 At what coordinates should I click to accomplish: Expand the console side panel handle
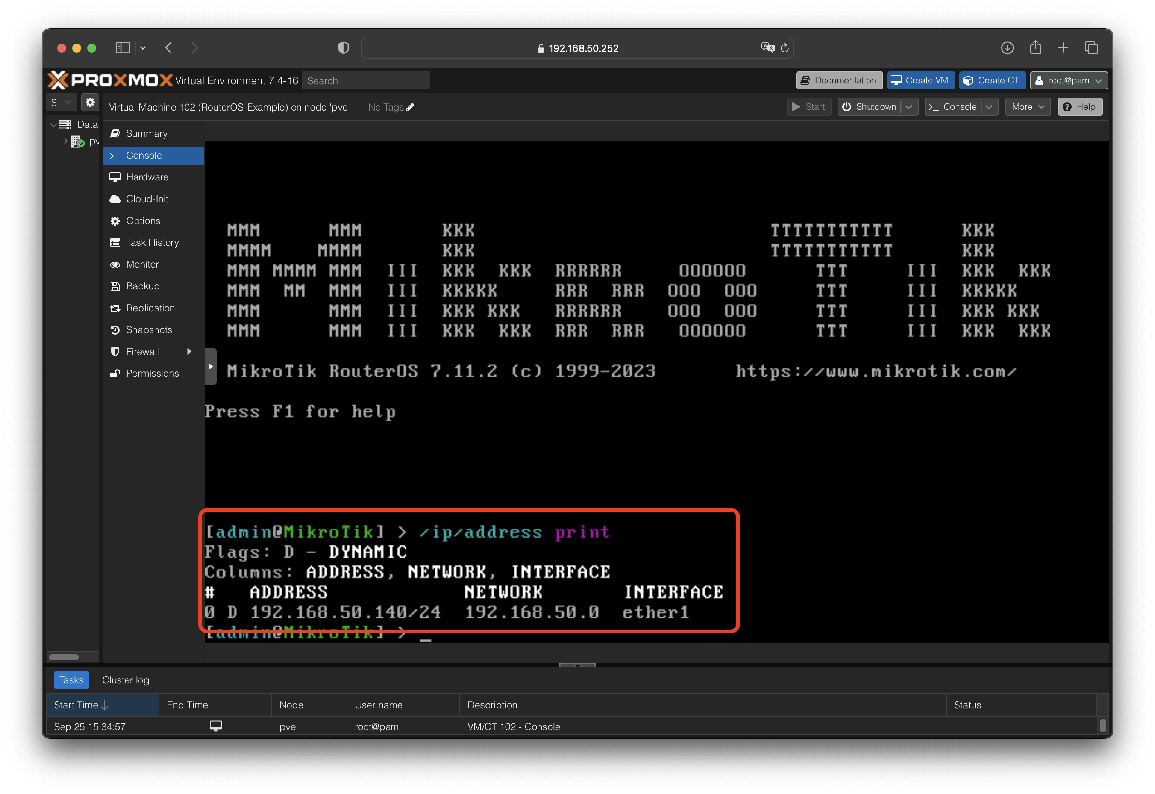coord(211,367)
